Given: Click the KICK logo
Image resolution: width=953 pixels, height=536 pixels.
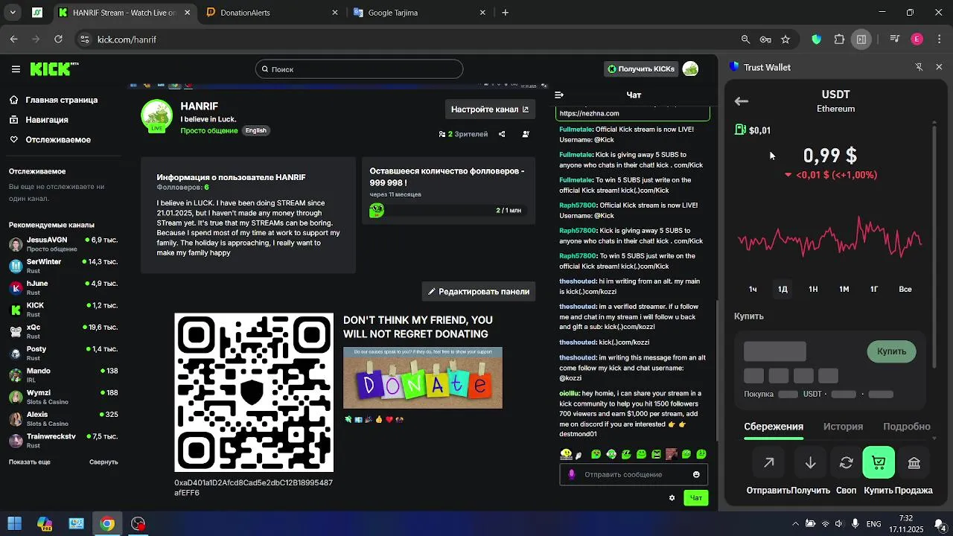Looking at the screenshot, I should point(54,69).
